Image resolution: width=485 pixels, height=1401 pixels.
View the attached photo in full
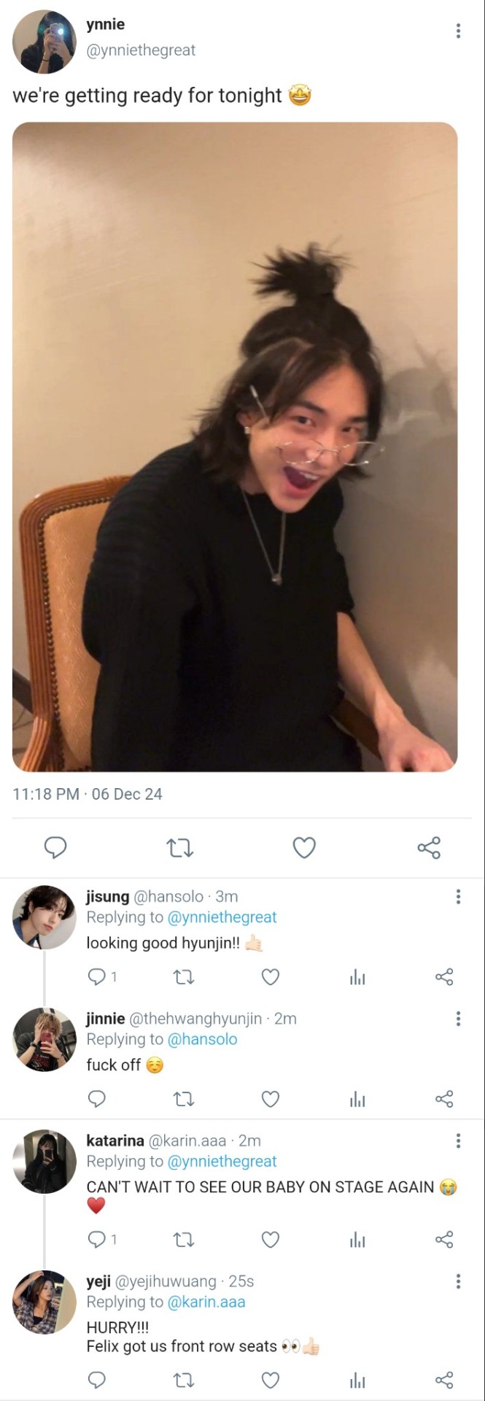point(235,447)
